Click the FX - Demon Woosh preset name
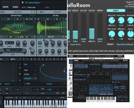 point(33,3)
